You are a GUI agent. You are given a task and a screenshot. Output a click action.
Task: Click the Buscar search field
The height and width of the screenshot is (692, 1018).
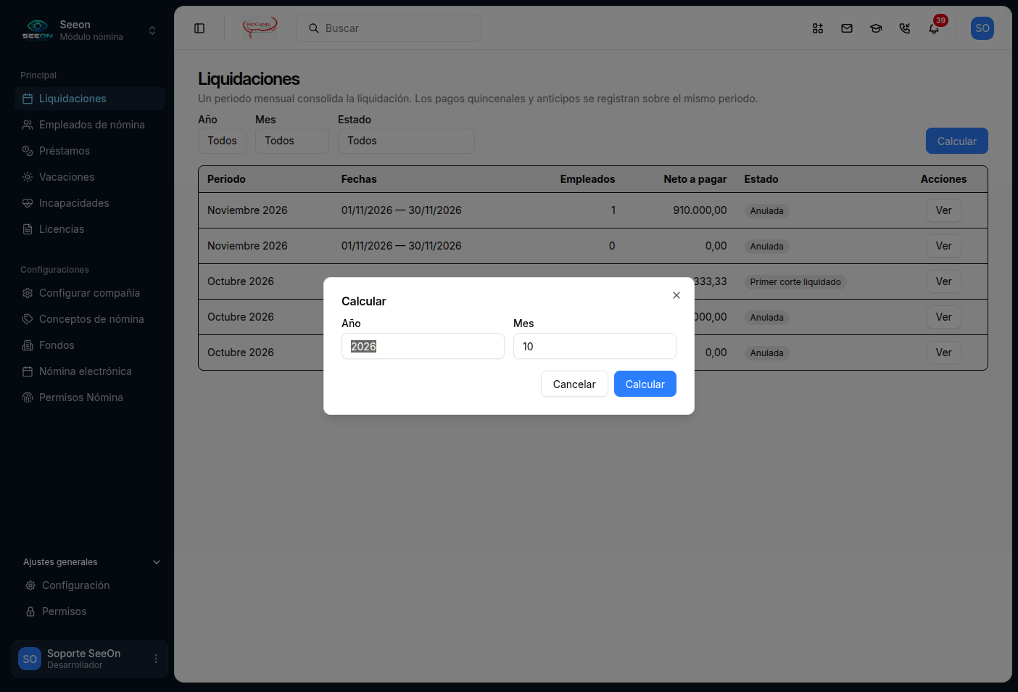click(389, 28)
